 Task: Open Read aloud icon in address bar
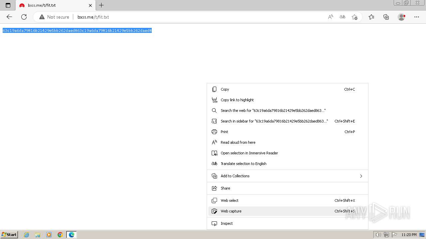(330, 17)
